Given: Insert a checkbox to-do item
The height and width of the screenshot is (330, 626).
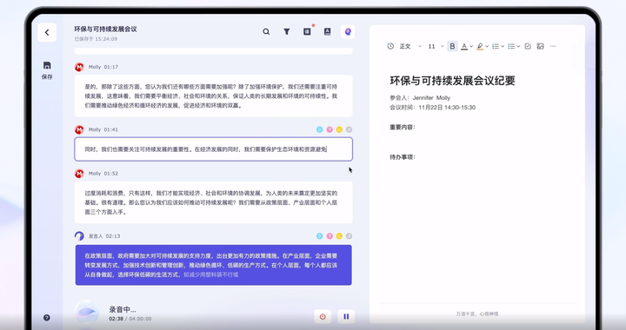Looking at the screenshot, I should tap(528, 46).
